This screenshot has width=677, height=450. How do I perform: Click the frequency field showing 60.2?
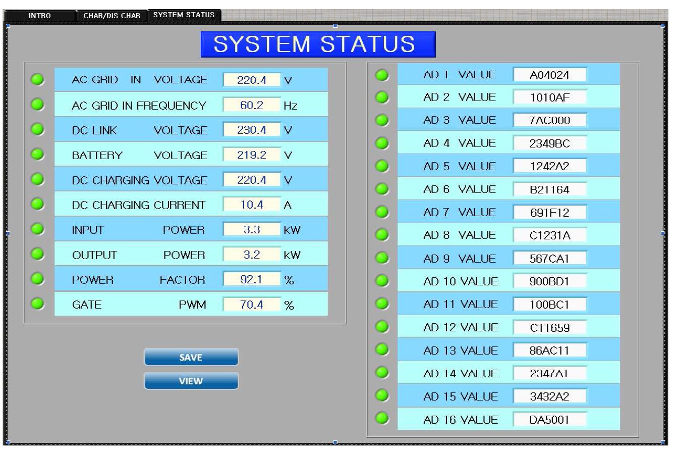pos(252,105)
